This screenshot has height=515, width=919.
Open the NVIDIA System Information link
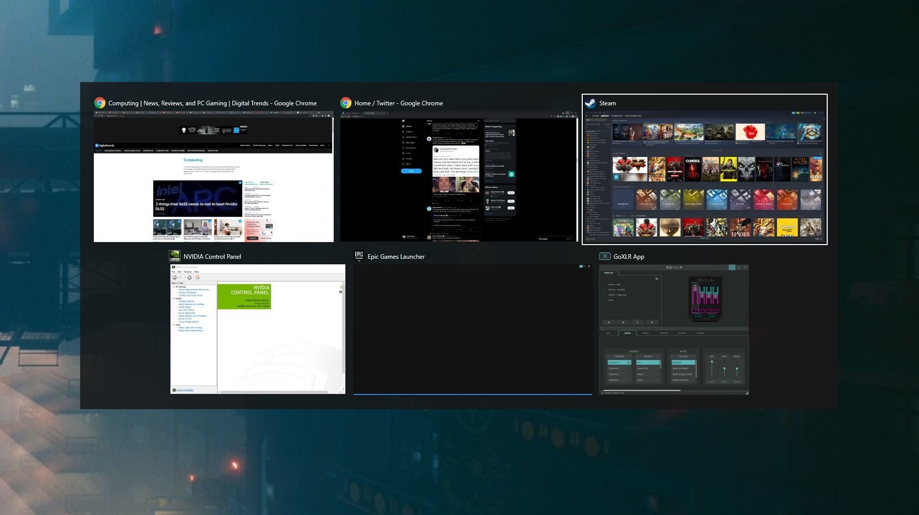(185, 390)
